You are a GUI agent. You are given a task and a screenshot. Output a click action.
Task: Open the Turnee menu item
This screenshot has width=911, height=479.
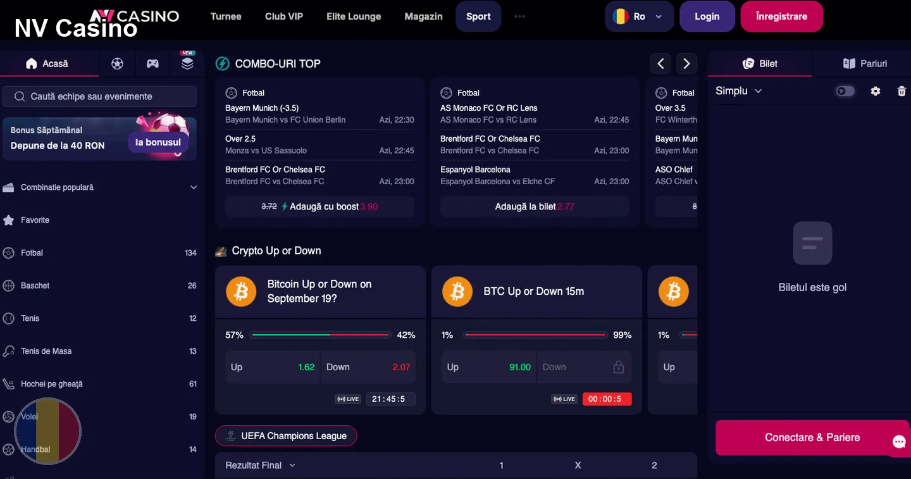click(x=226, y=16)
